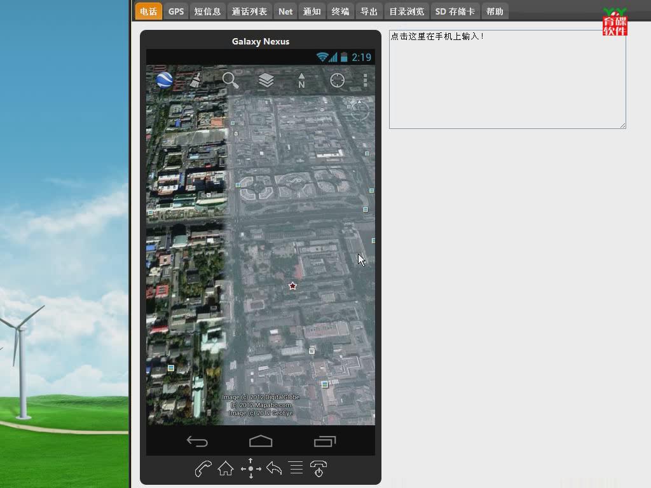
Task: Tap the Wikipedia W marker on map
Action: [312, 351]
